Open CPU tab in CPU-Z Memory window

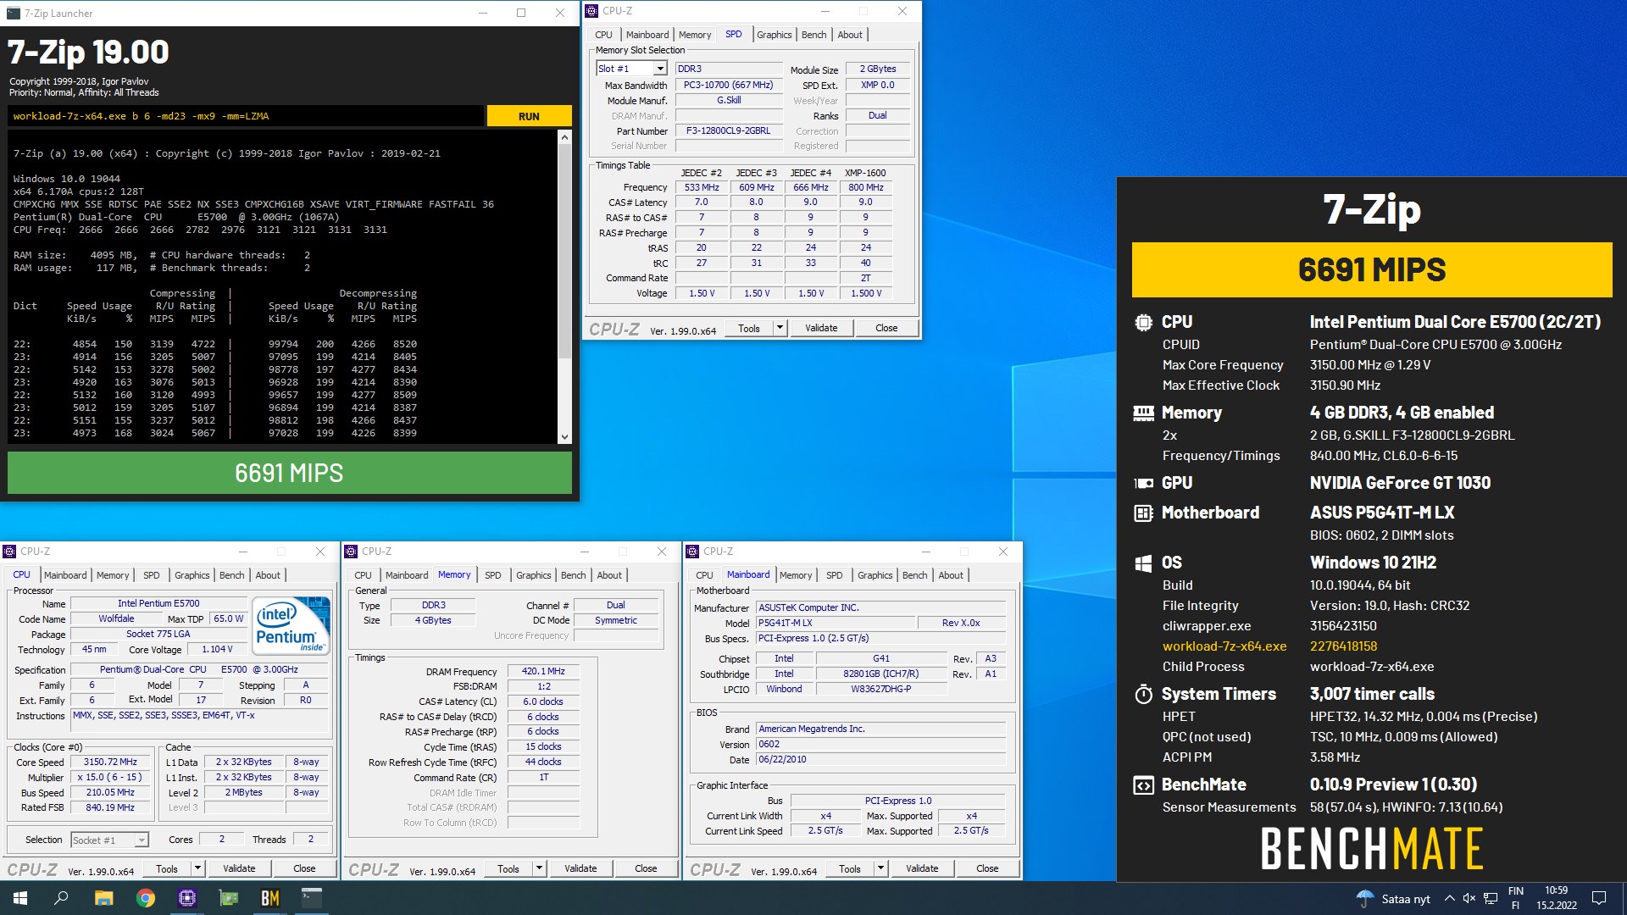point(363,575)
